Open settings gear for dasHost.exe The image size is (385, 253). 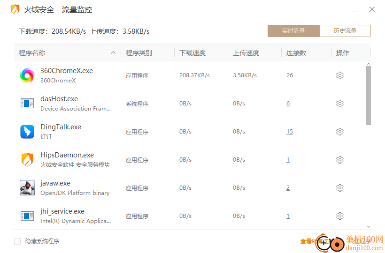(339, 104)
